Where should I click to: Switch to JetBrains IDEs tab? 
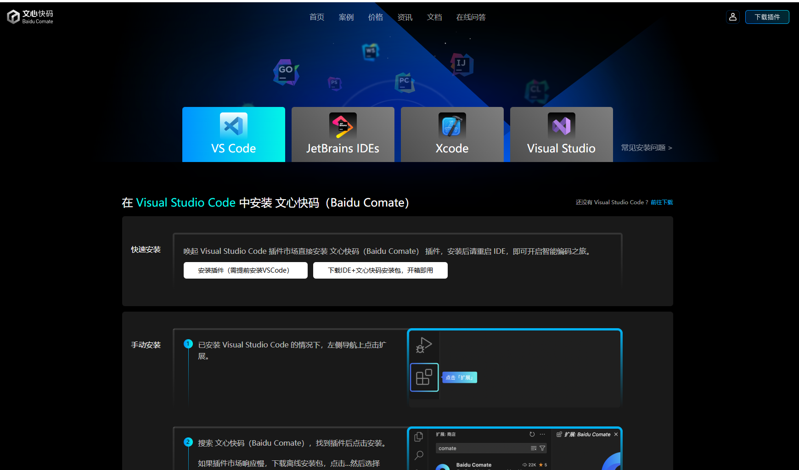(x=343, y=134)
